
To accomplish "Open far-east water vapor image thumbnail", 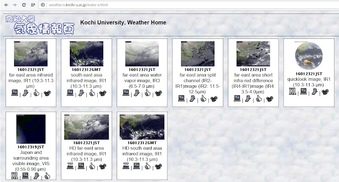I will 142,54.
